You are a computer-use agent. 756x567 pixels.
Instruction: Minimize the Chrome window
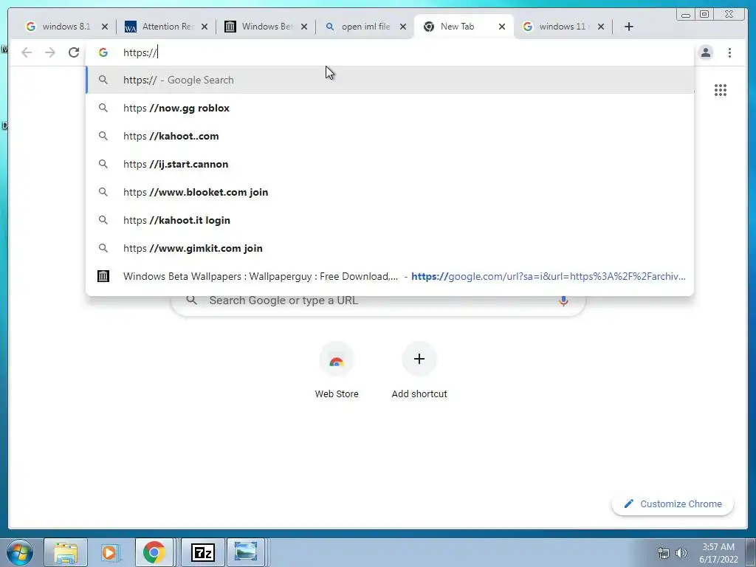point(686,15)
